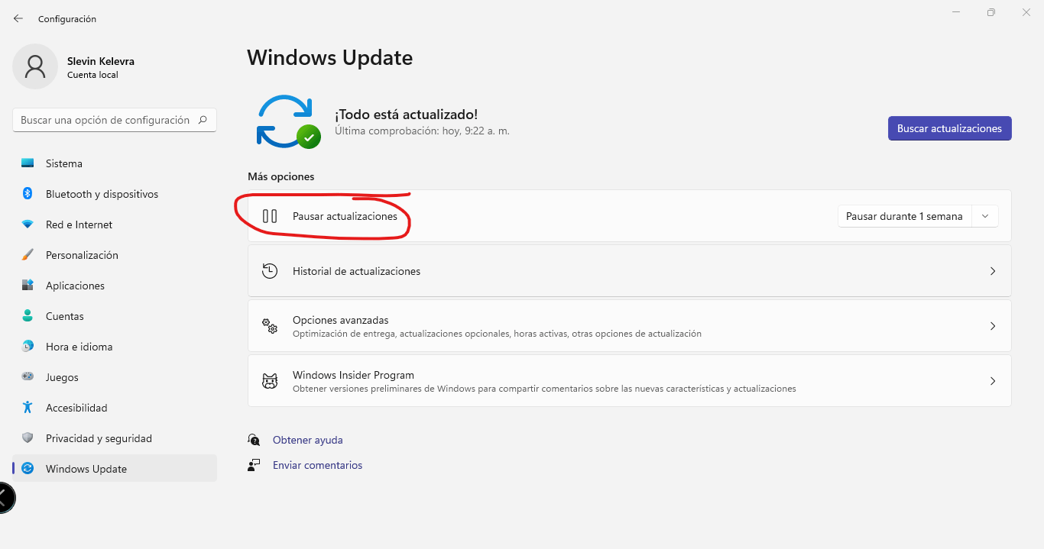Click the Sistema monitor icon

click(x=28, y=163)
